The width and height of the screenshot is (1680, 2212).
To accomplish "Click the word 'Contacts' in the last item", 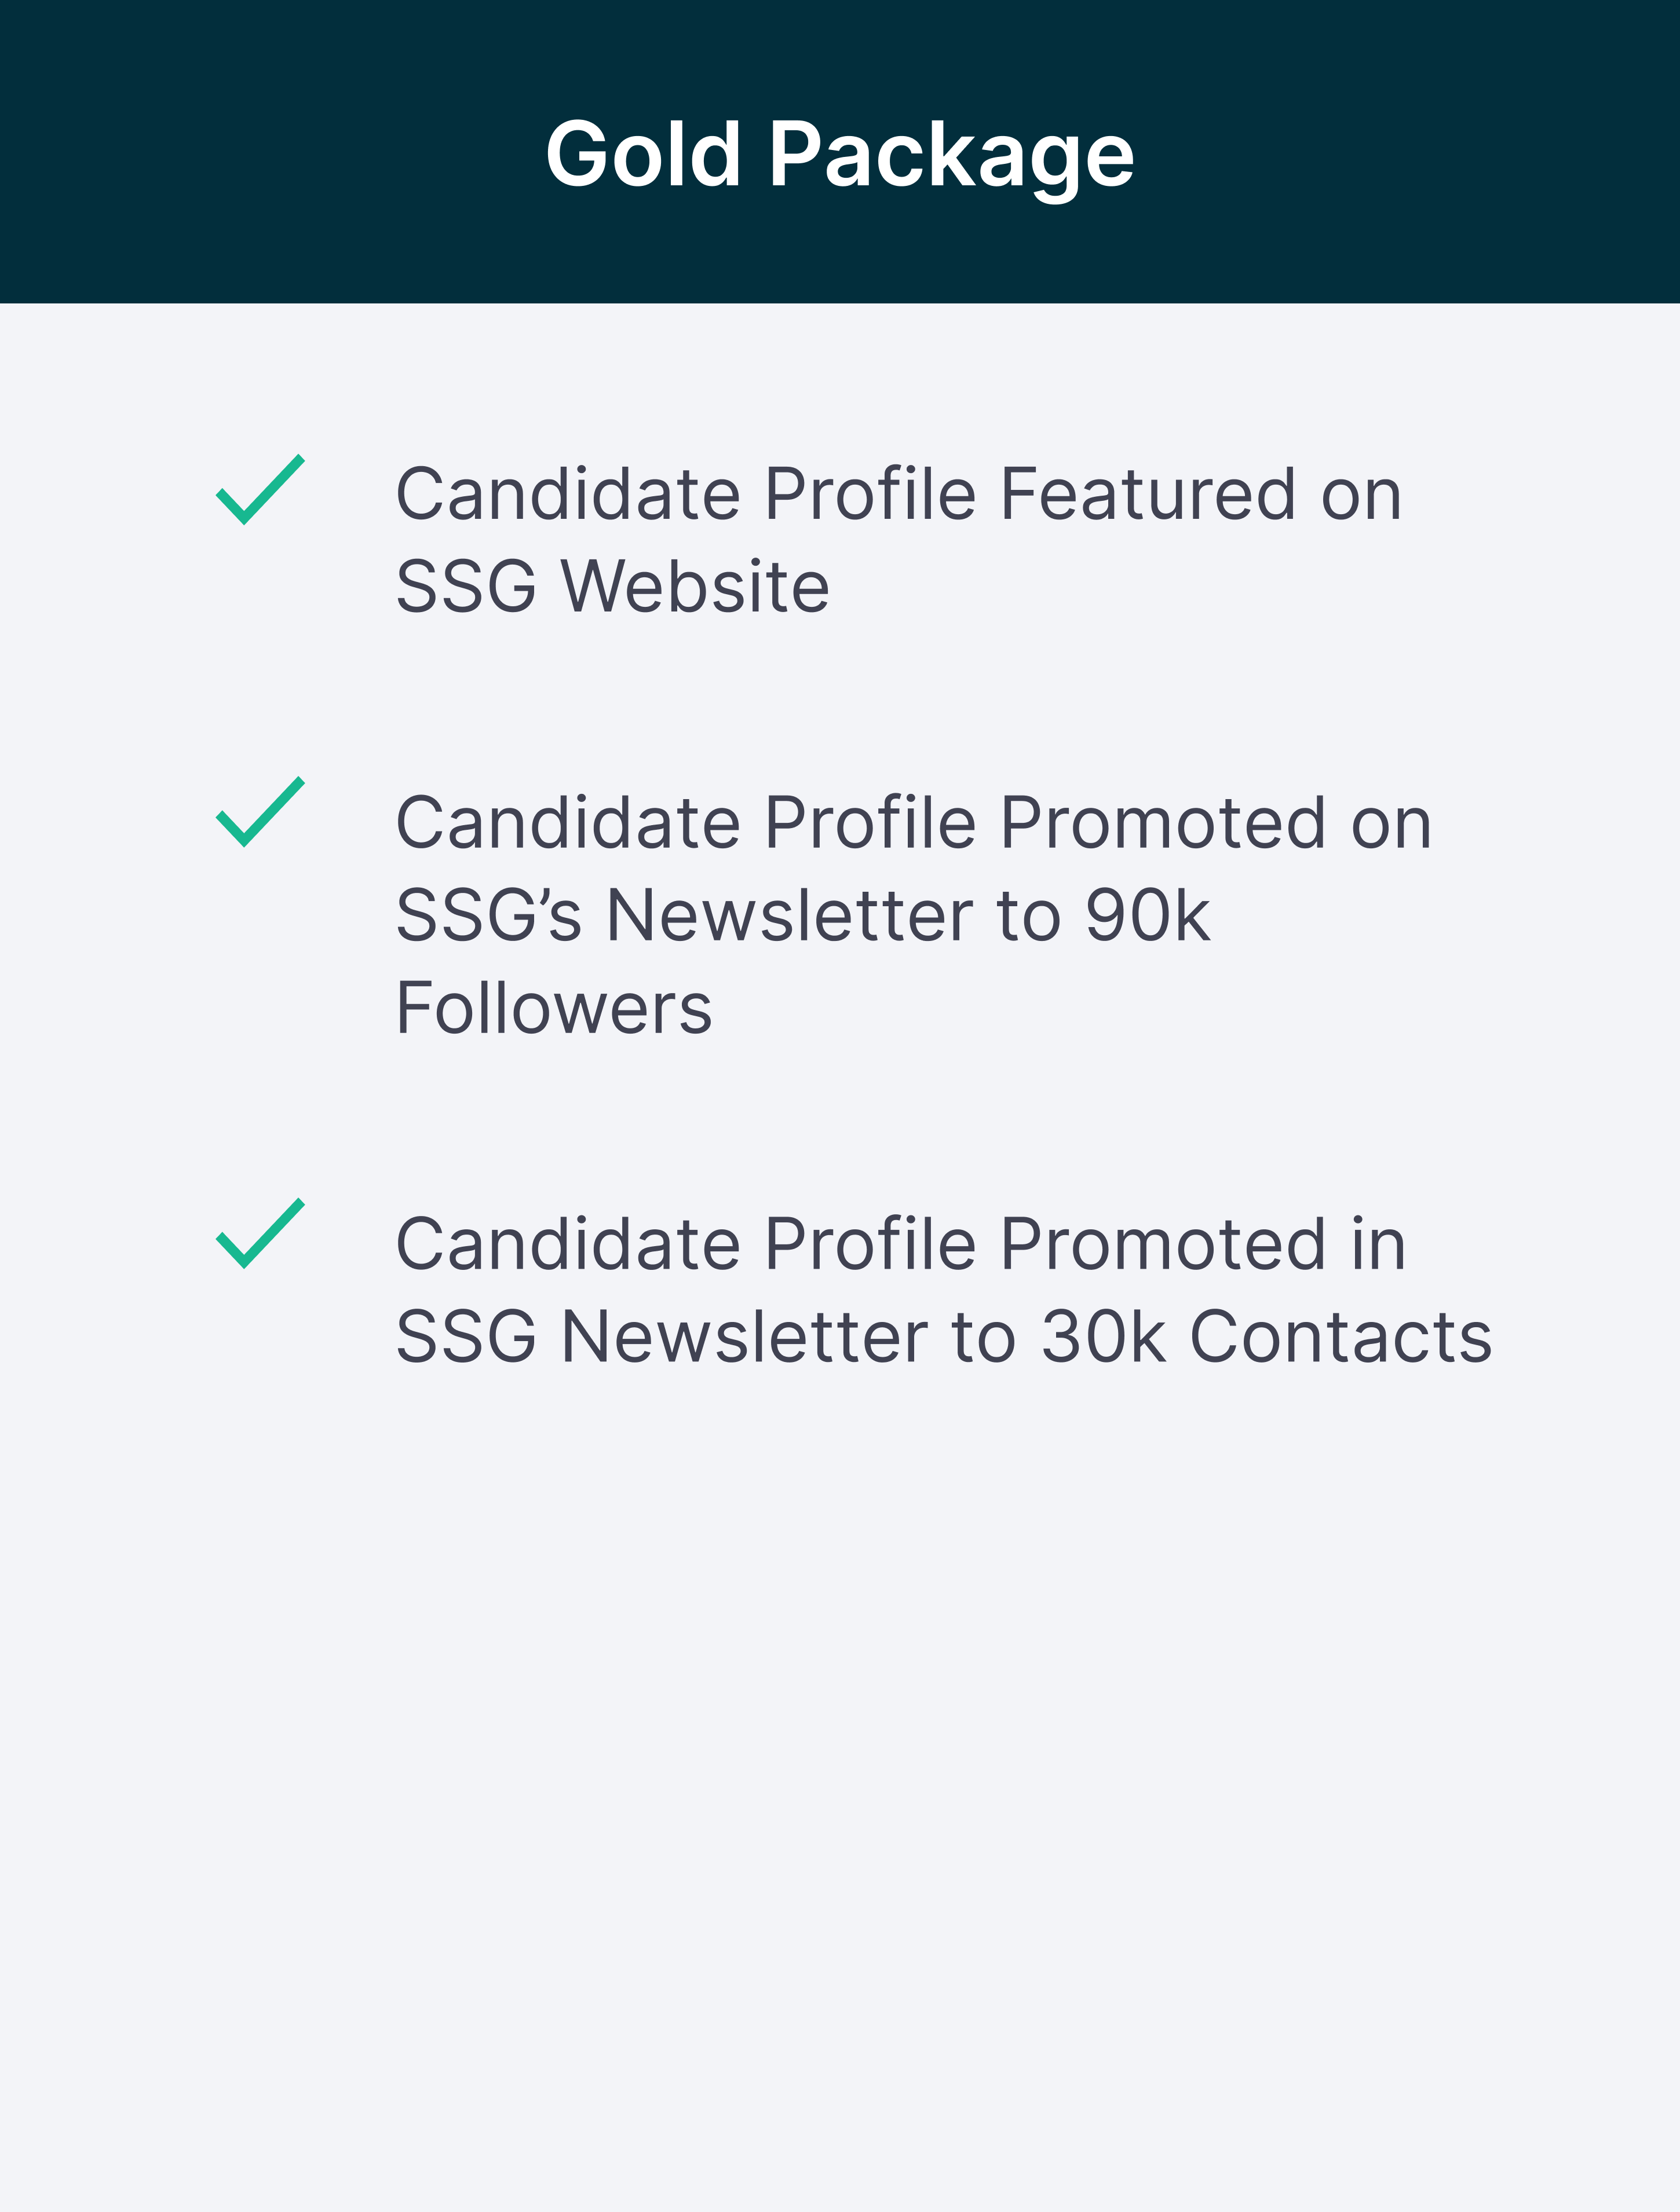I will coord(1341,1337).
